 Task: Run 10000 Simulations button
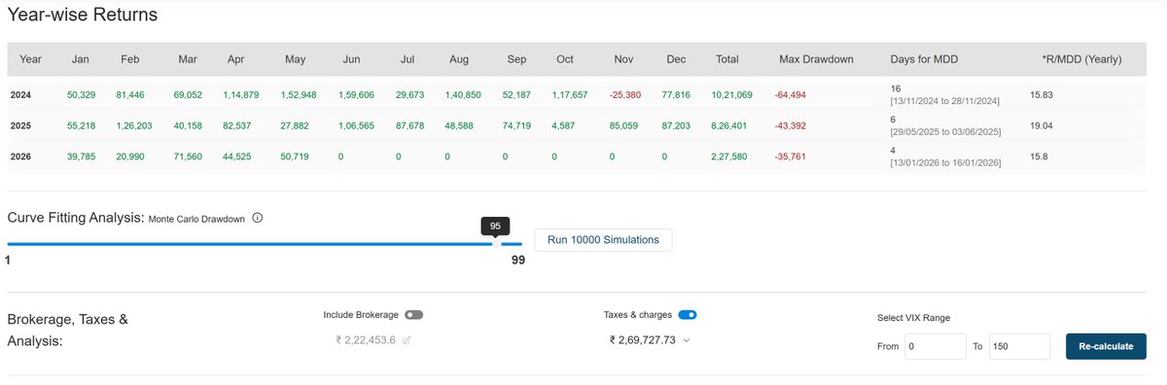pos(603,240)
